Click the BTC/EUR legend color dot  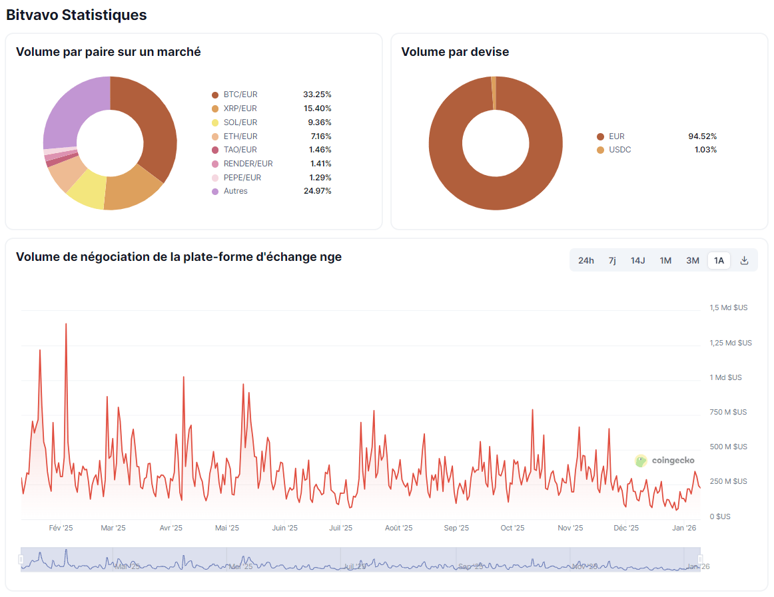[x=214, y=95]
